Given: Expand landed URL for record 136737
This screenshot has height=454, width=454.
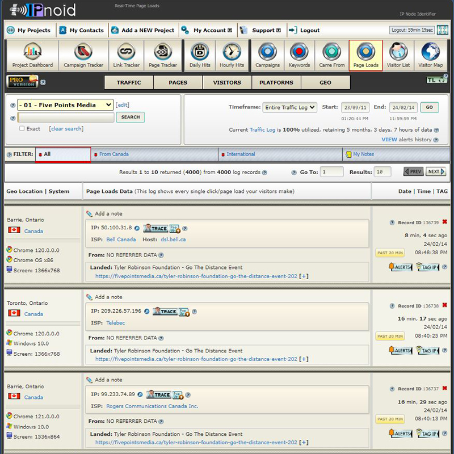Looking at the screenshot, I should (304, 443).
